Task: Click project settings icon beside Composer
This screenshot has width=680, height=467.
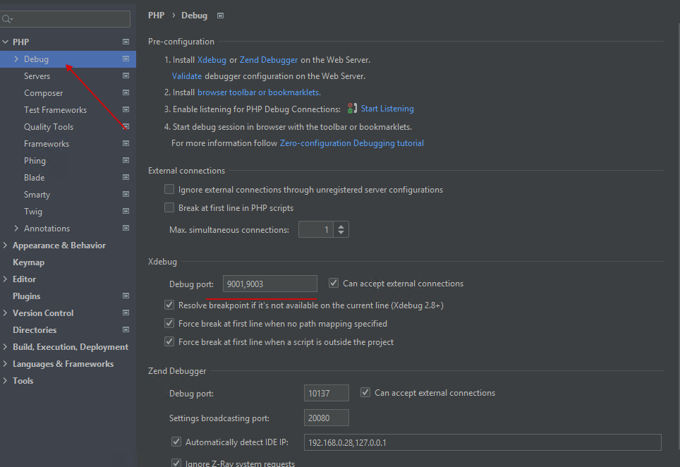Action: (x=126, y=93)
